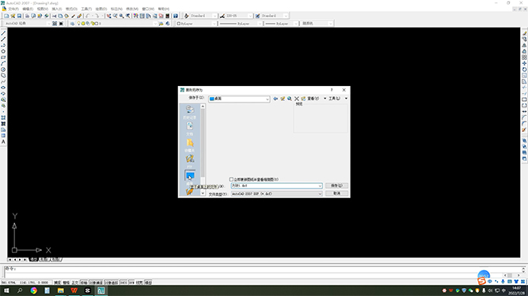528x296 pixels.
Task: Click the 保存 save button
Action: (x=336, y=185)
